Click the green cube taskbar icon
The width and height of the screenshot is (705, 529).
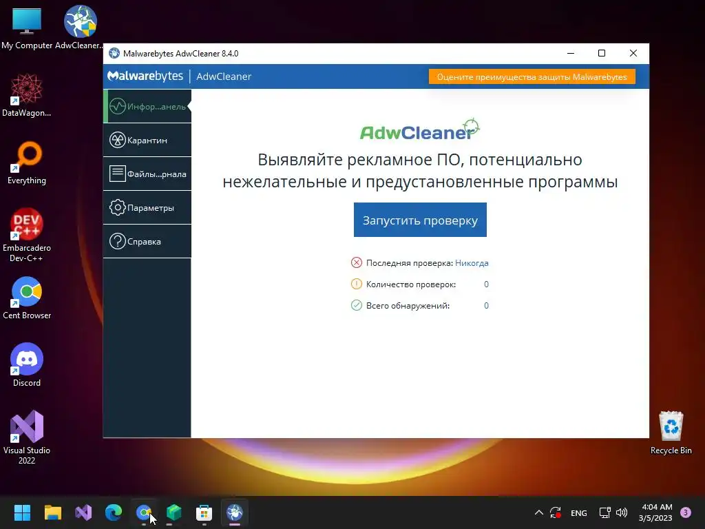(x=174, y=512)
